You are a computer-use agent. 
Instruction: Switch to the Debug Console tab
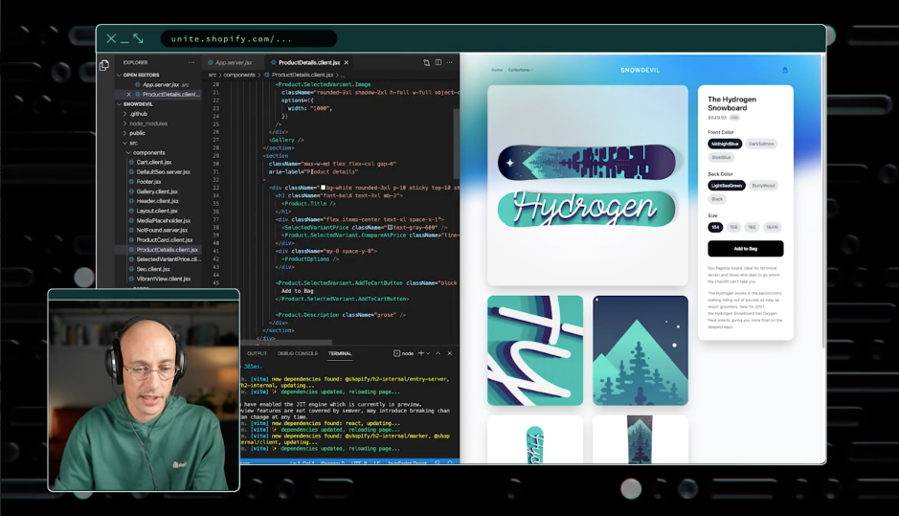(x=298, y=354)
